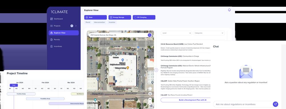
Task: Select the Incentive tab
Action: [x=112, y=22]
